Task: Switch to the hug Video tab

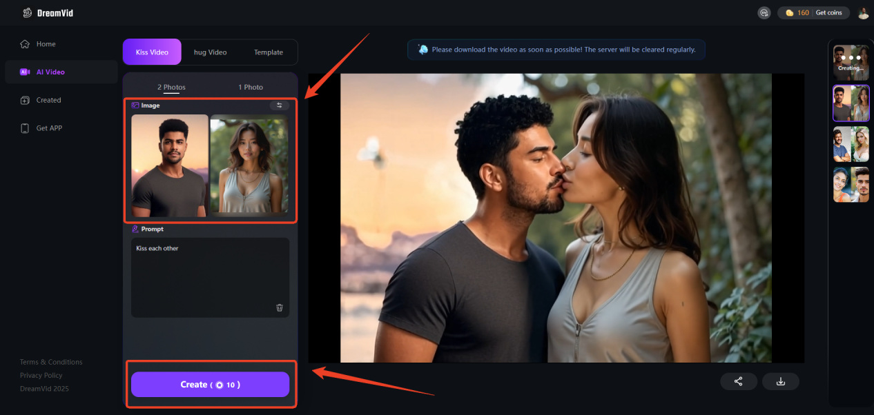Action: 210,52
